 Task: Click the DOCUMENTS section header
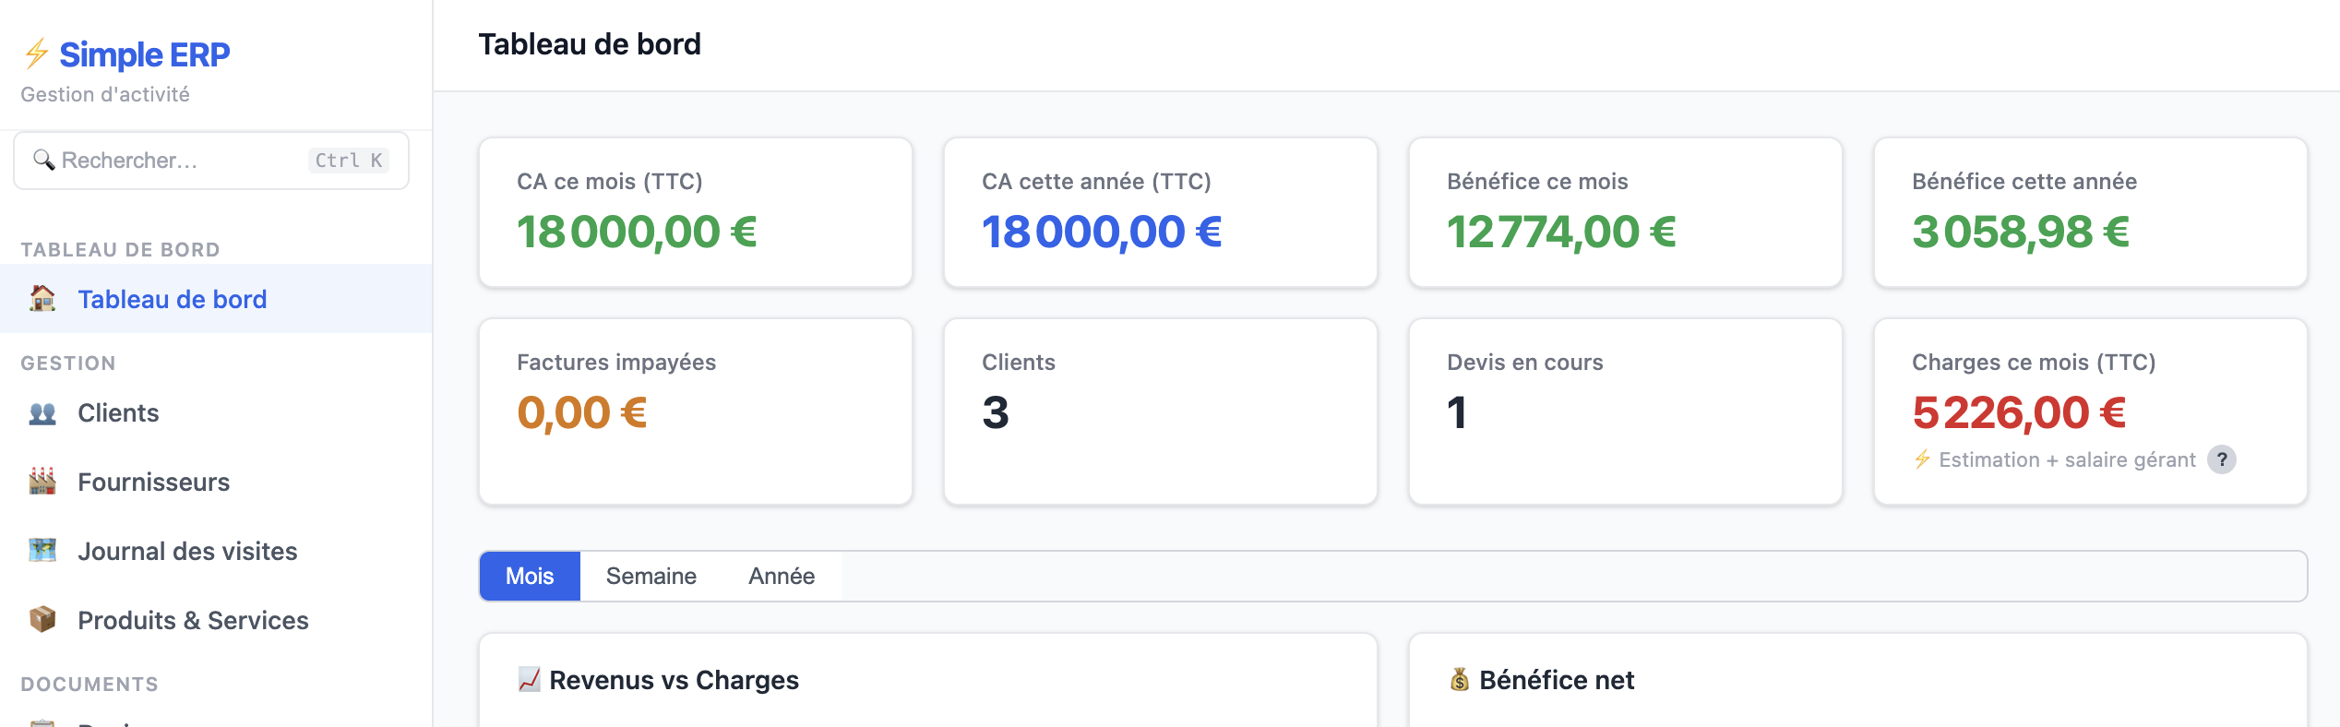click(90, 685)
